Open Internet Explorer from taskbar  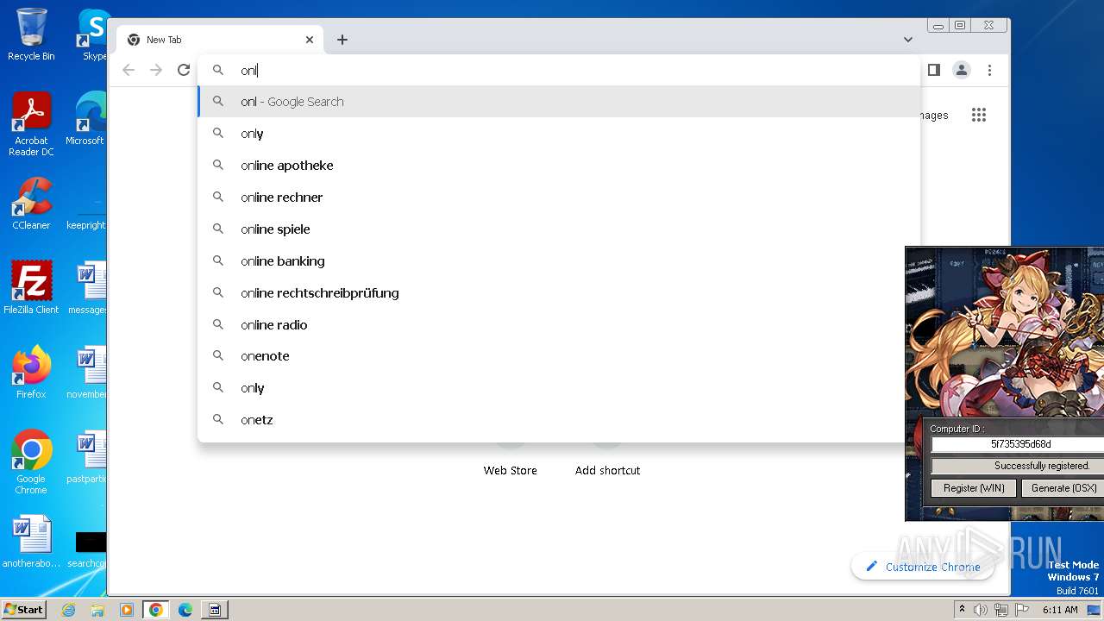[x=69, y=610]
